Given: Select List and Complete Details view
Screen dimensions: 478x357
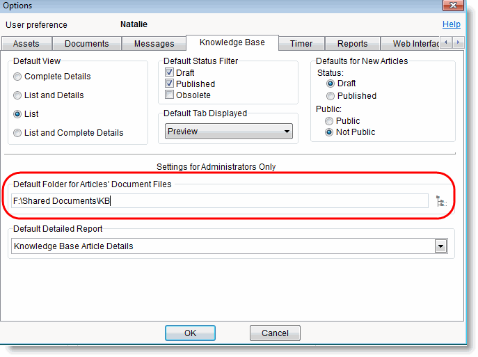Looking at the screenshot, I should 18,133.
